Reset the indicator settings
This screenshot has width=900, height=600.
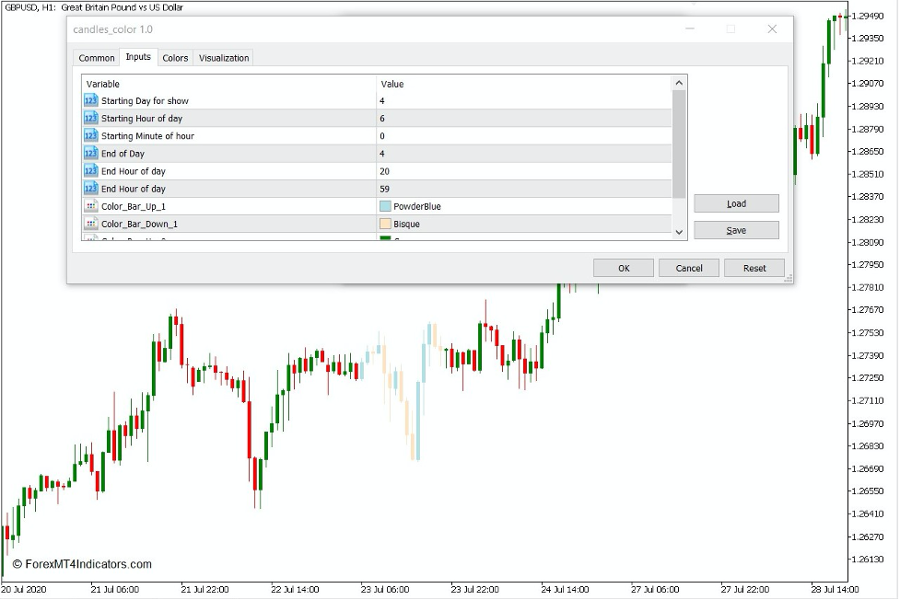754,267
